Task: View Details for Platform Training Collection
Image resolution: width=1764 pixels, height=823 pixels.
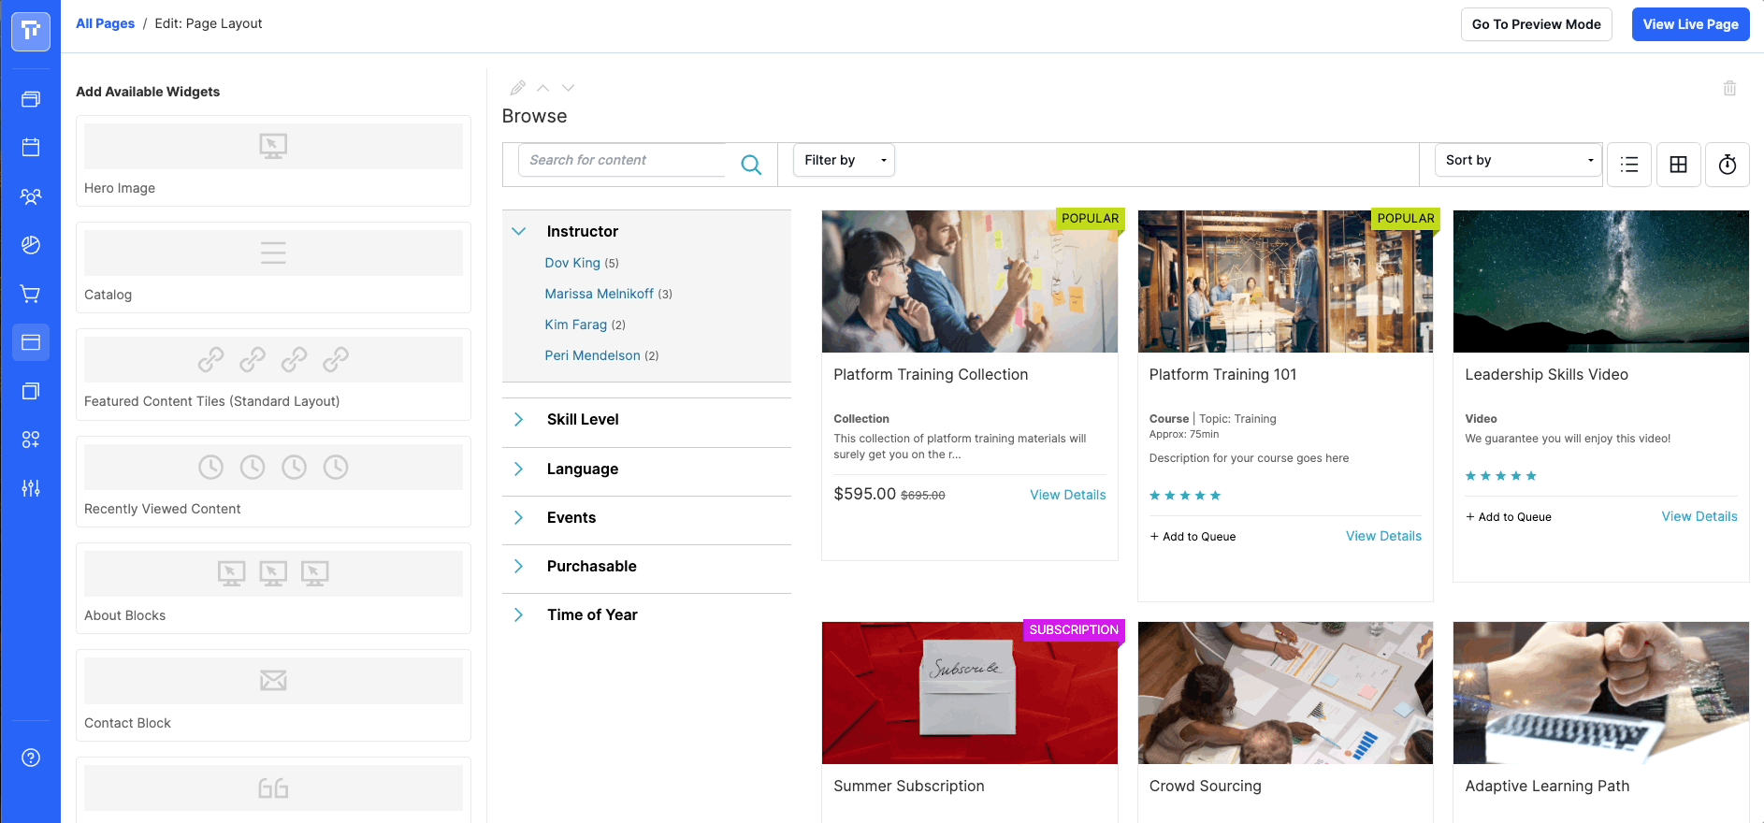Action: point(1067,495)
